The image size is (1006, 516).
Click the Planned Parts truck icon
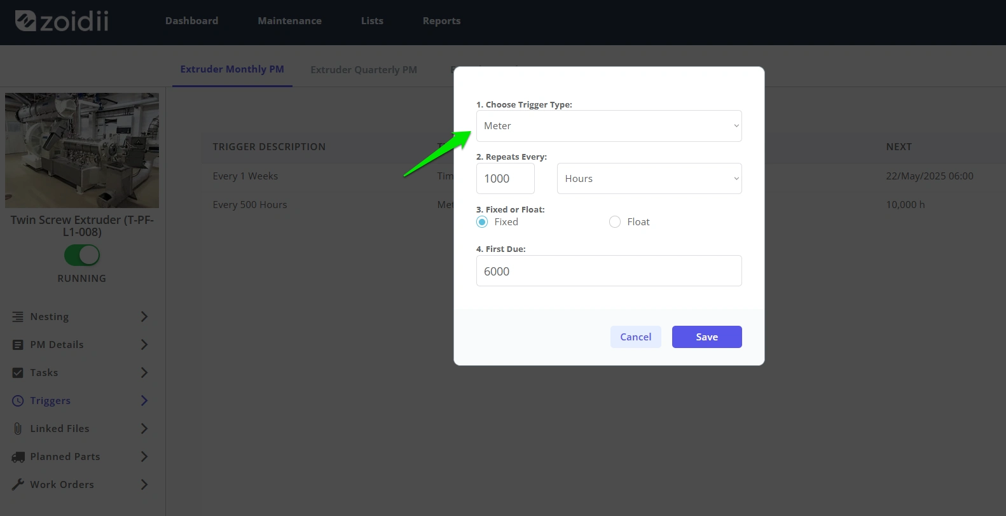tap(18, 457)
